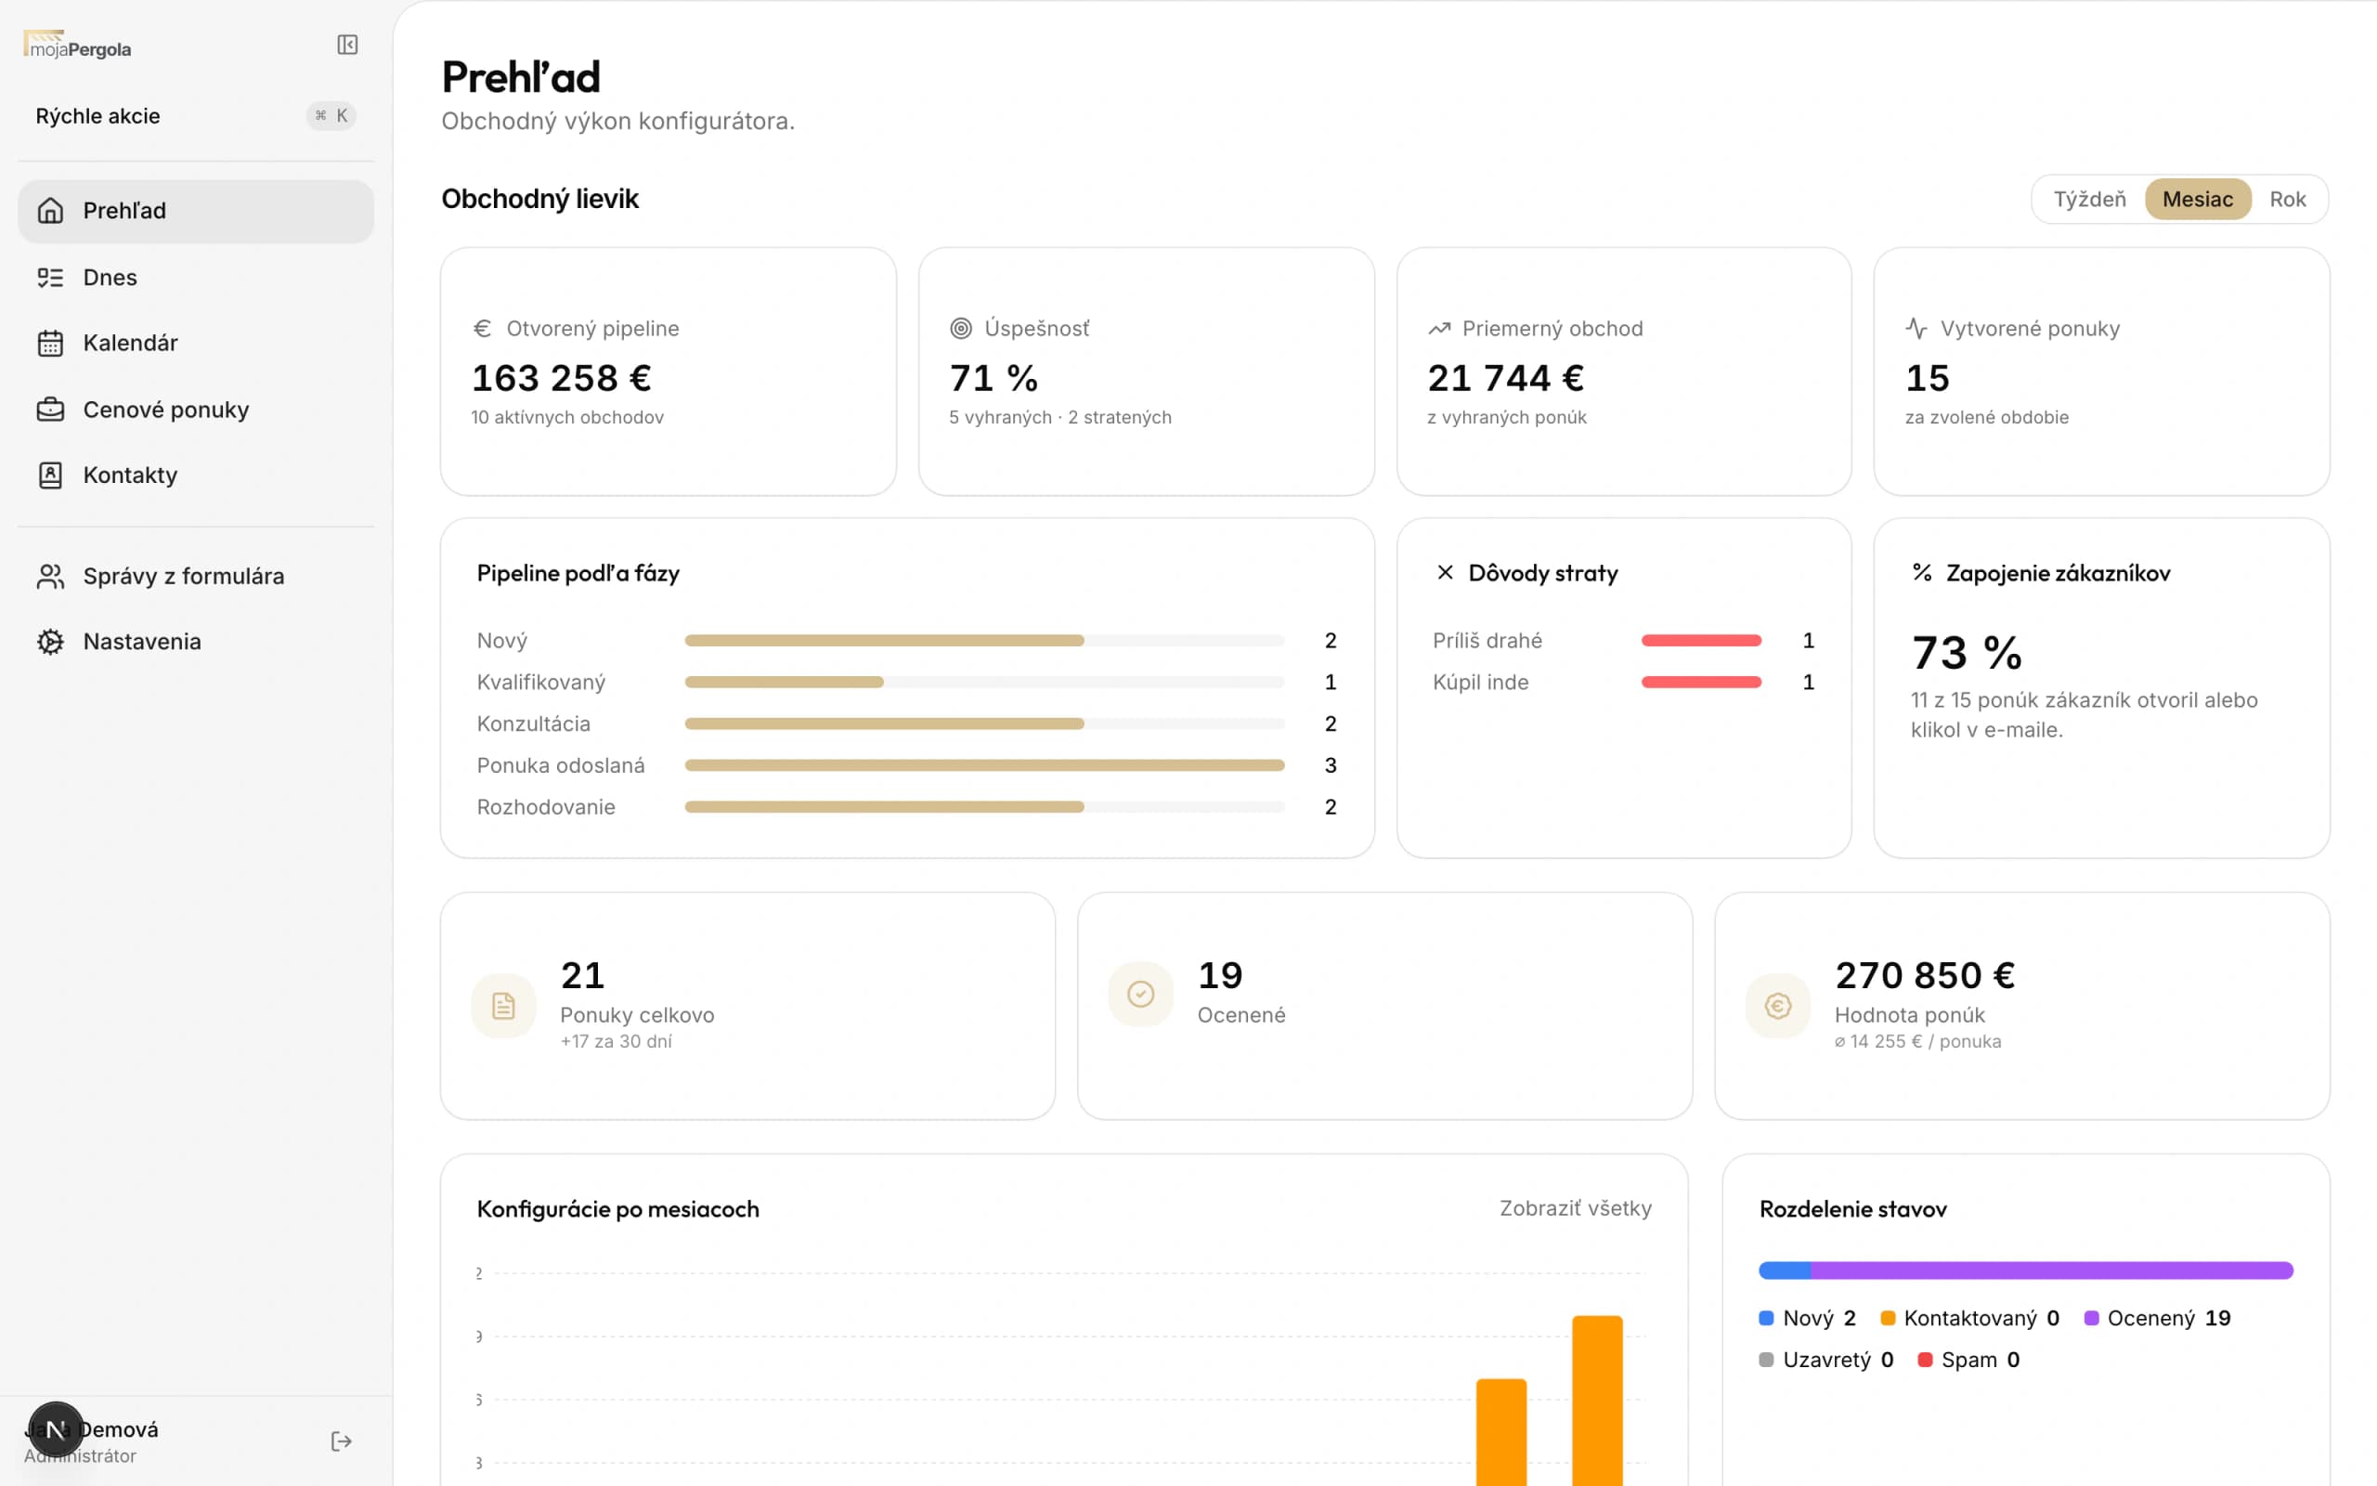This screenshot has width=2377, height=1486.
Task: Click the activity pulse icon beside Vytvorené ponuky
Action: coord(1916,328)
